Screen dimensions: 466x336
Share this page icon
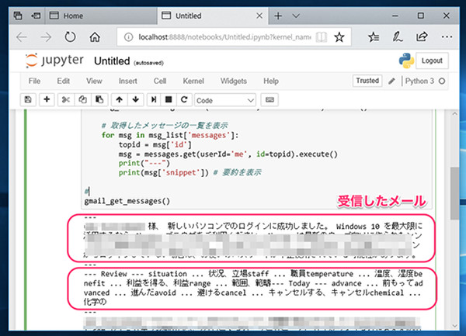coord(422,36)
